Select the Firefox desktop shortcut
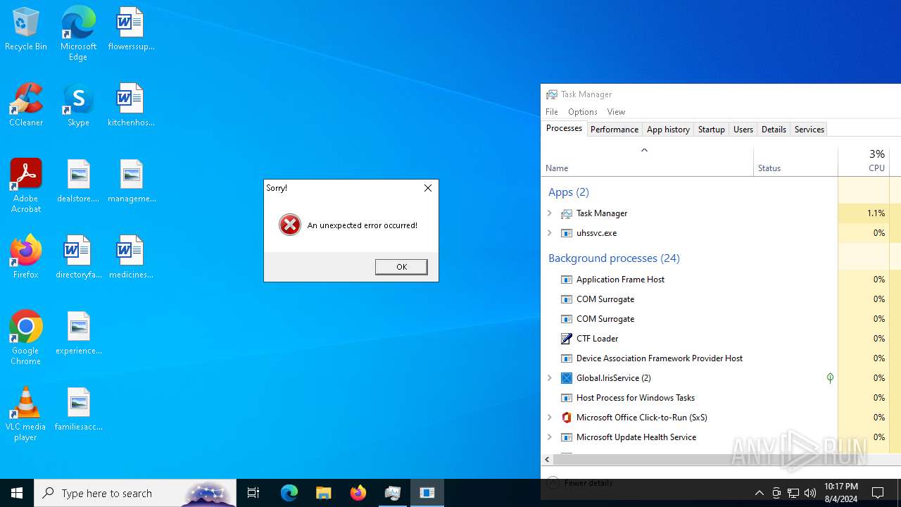 tap(26, 257)
